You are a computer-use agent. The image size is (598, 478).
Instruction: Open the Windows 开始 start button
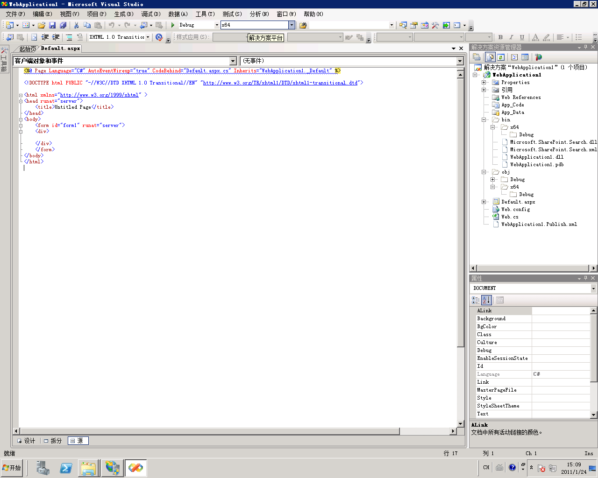[12, 468]
